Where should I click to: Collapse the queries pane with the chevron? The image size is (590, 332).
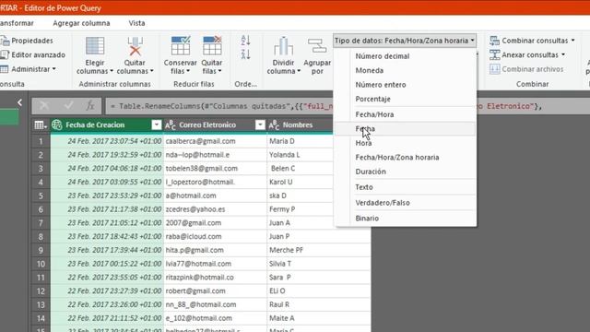click(x=19, y=102)
